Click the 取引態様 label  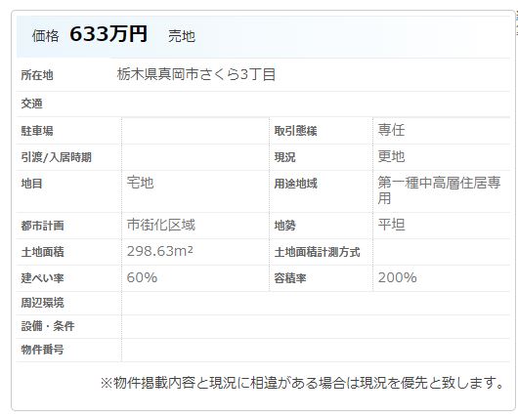pyautogui.click(x=296, y=131)
